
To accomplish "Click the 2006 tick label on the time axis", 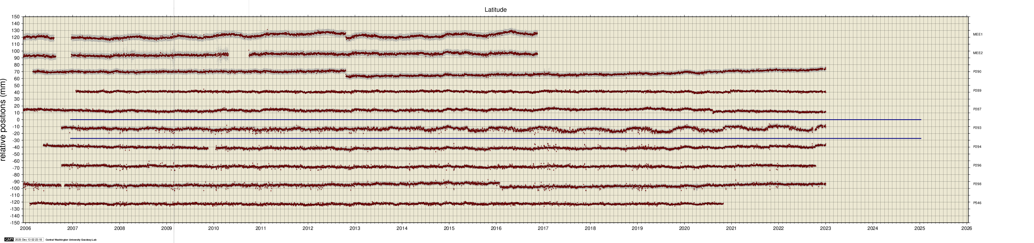I will pos(25,229).
